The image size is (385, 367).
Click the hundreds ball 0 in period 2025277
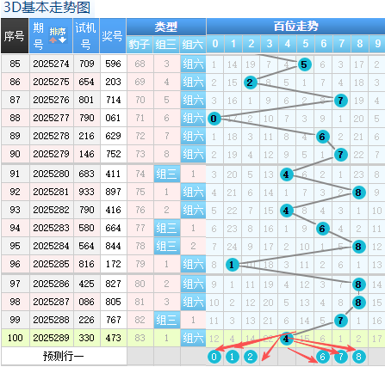214,119
